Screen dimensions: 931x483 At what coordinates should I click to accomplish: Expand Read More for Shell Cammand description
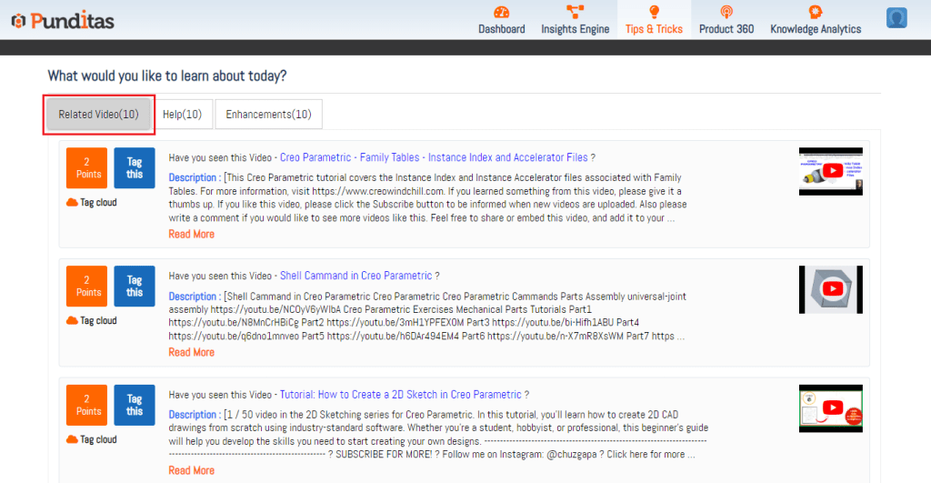point(191,353)
